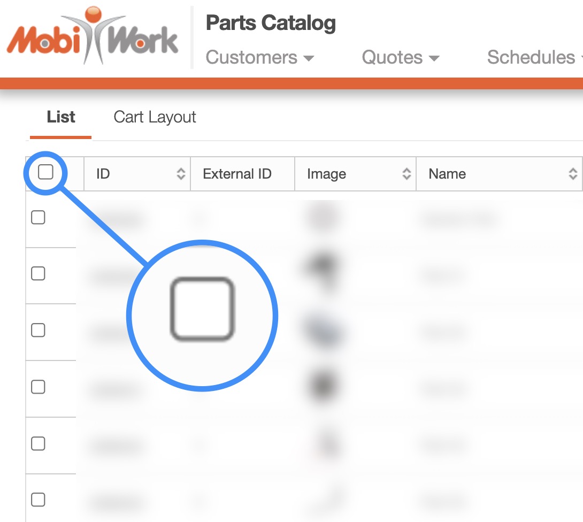583x522 pixels.
Task: Switch to the List tab
Action: 61,117
